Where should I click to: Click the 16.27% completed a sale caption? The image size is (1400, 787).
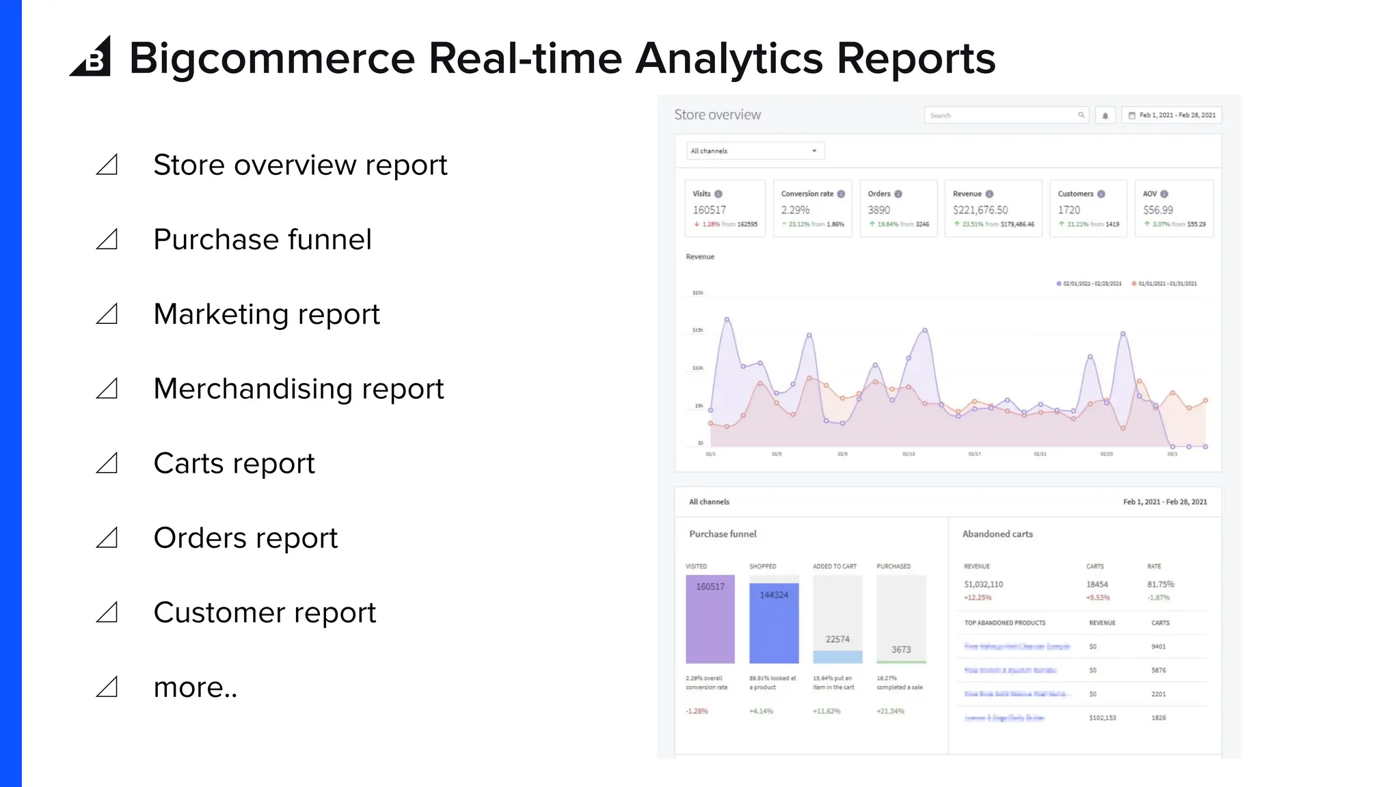[x=900, y=683]
